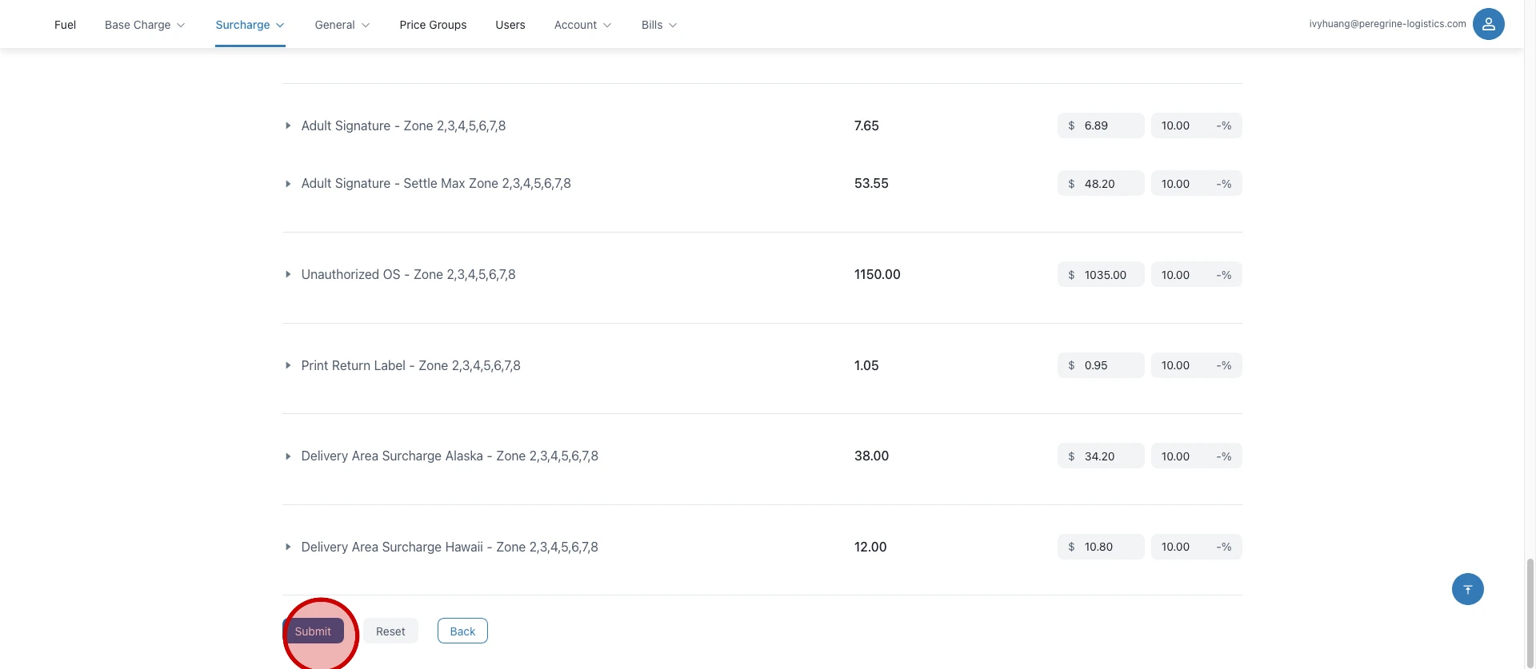Navigate to the Users page
1536x669 pixels.
pos(510,25)
